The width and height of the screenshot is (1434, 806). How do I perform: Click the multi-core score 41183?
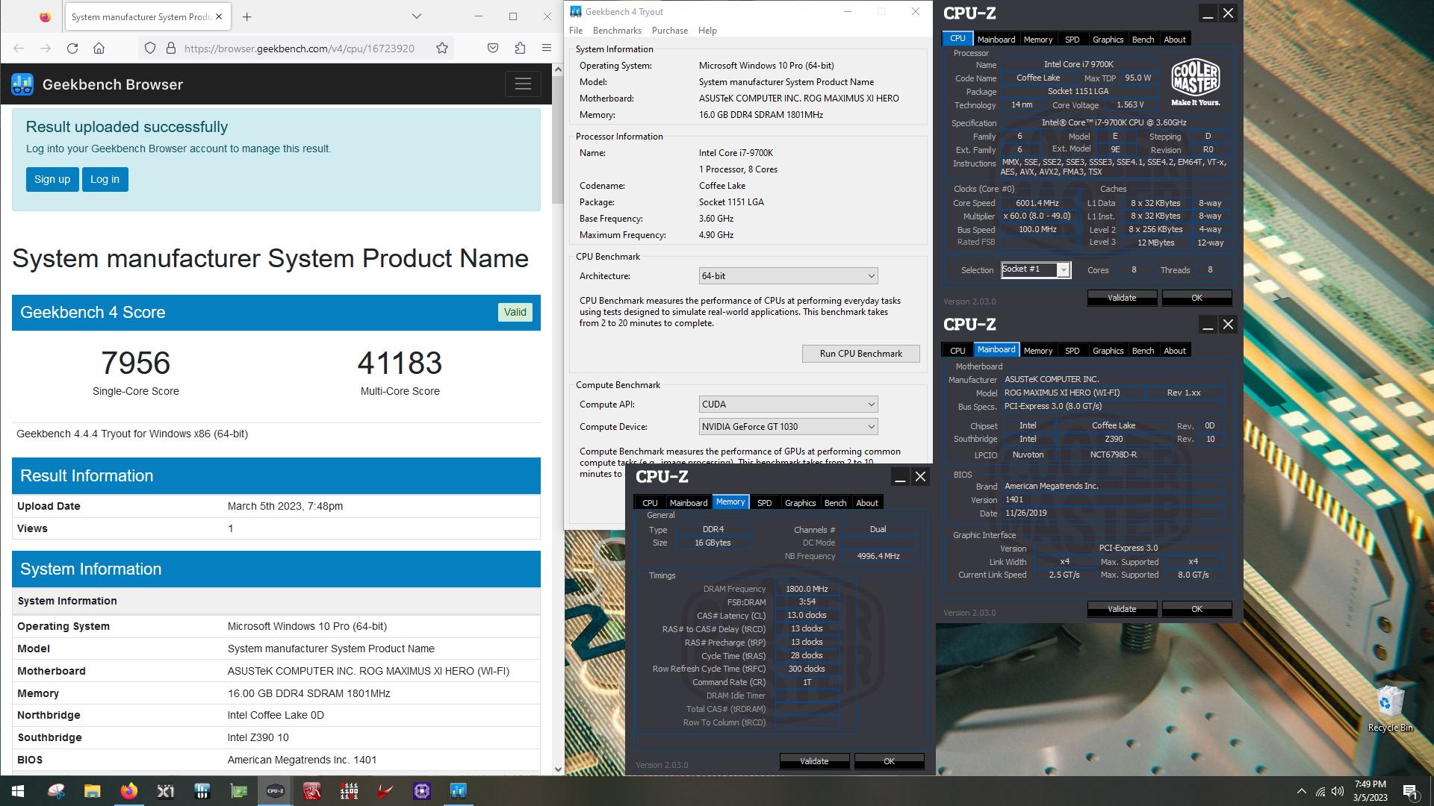tap(400, 363)
